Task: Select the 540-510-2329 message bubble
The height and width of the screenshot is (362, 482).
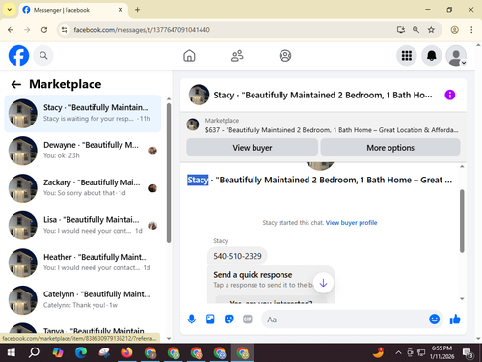Action: point(237,256)
